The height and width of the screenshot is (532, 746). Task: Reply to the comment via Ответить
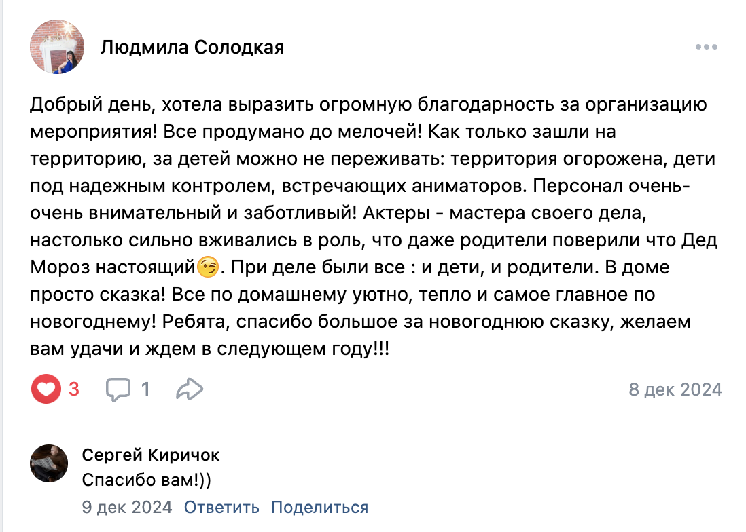click(x=221, y=507)
